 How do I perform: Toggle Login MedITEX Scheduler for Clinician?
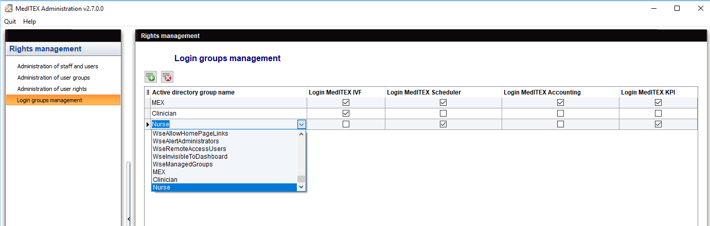point(443,113)
